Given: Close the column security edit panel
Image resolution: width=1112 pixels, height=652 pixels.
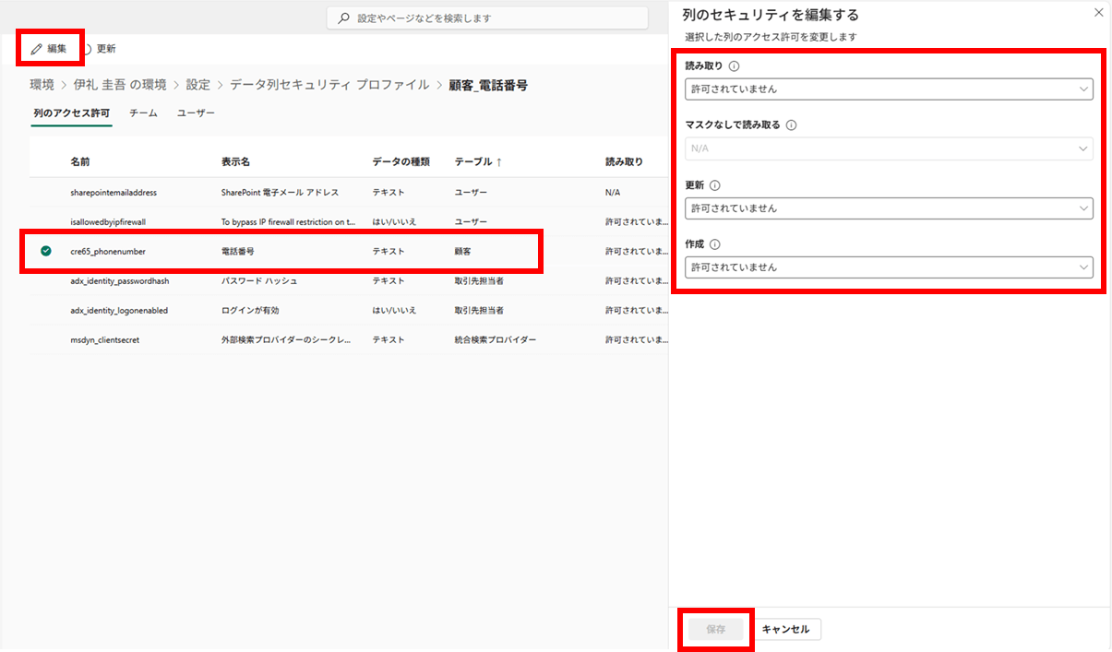Looking at the screenshot, I should tap(1097, 13).
